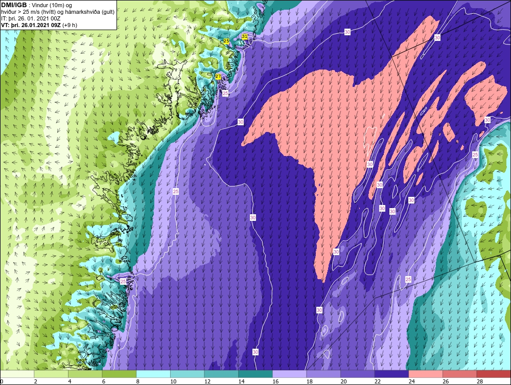Click the legend scale number '20'
Image resolution: width=511 pixels, height=385 pixels.
click(343, 381)
